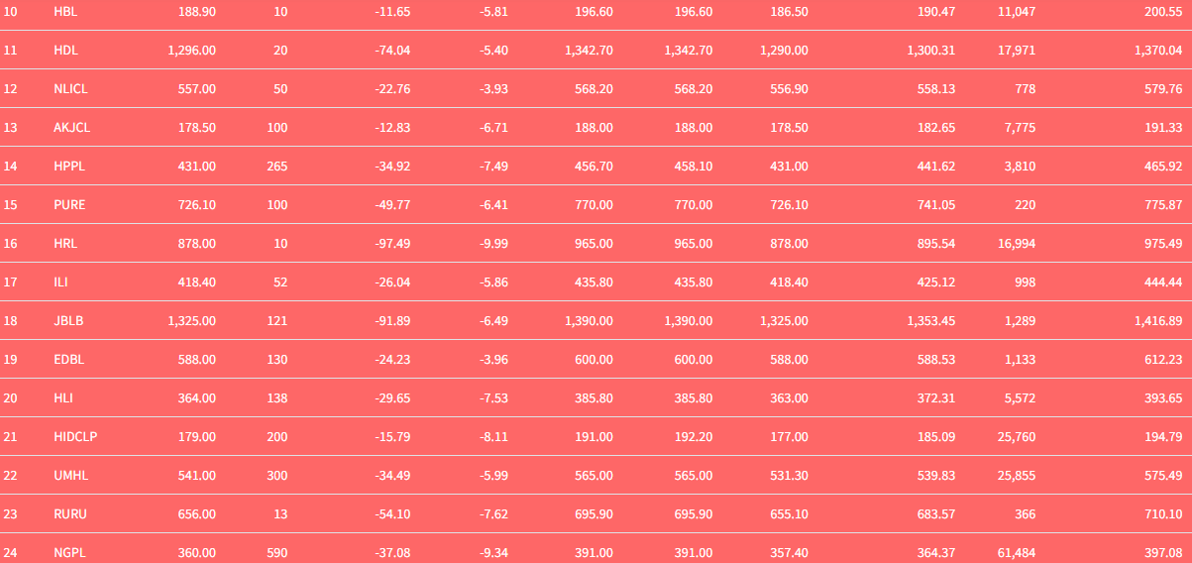Open the HDL stock symbol link
The image size is (1192, 563).
(x=65, y=50)
